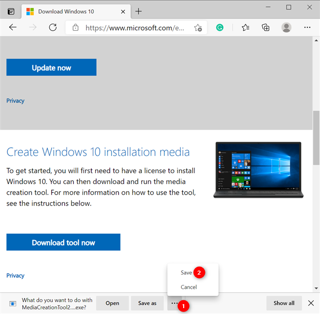Click Show all downloads

(x=284, y=303)
